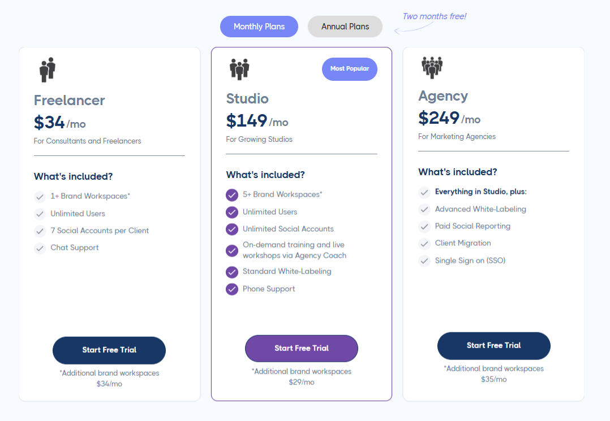The height and width of the screenshot is (421, 610).
Task: Switch to Annual Plans
Action: tap(345, 26)
